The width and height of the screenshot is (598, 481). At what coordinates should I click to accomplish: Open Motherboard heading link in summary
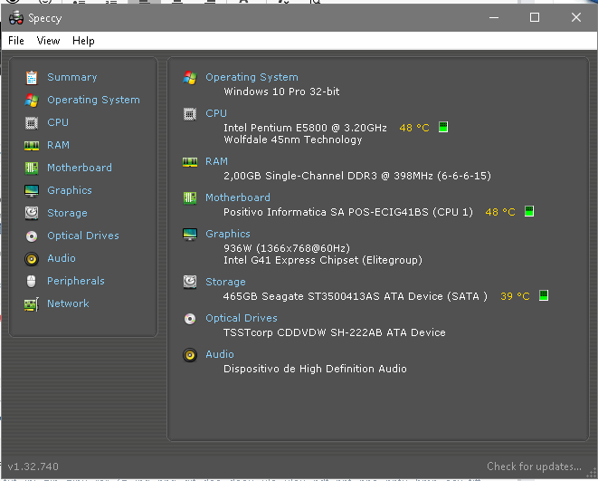pos(238,197)
